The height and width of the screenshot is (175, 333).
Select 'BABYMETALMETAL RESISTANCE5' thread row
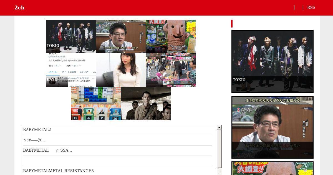[x=117, y=171]
